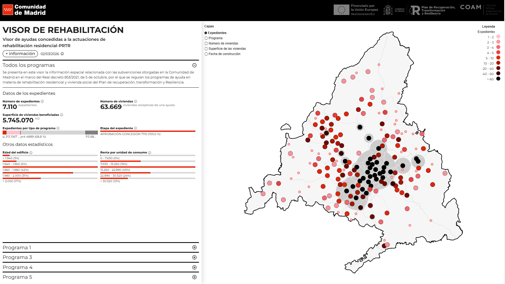Click info icon for Etapa del expediente
Screen dimensions: 505x284
point(136,128)
